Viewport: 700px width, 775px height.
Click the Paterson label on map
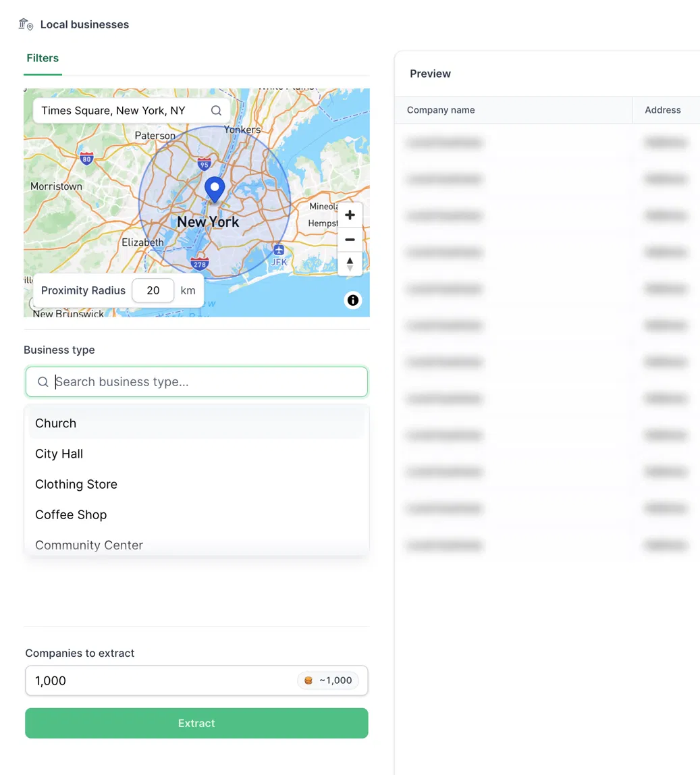coord(155,136)
